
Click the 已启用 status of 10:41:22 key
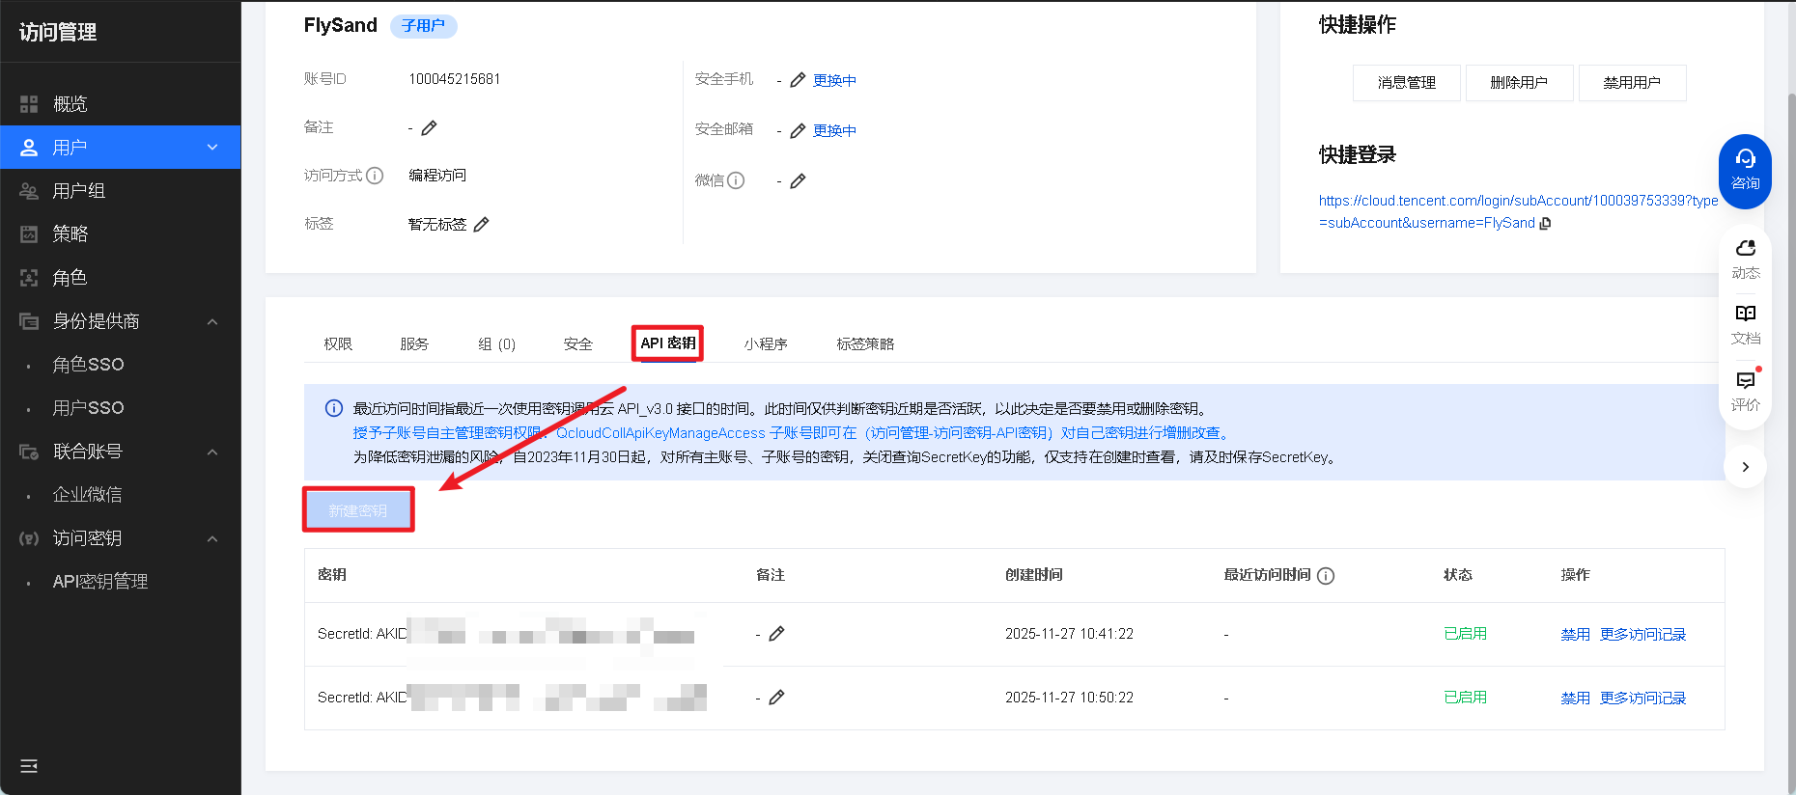[1465, 634]
